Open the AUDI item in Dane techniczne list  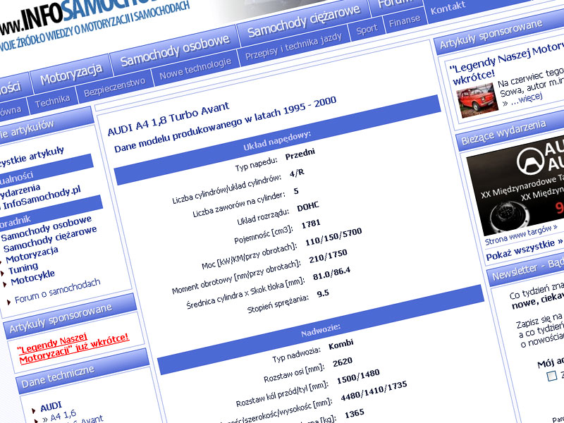click(51, 407)
